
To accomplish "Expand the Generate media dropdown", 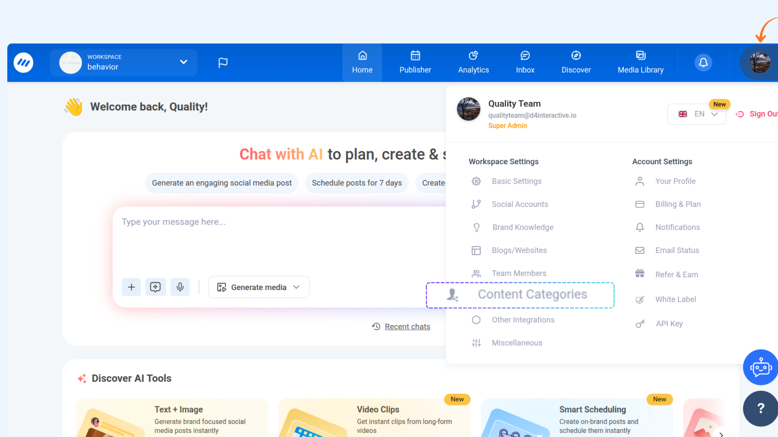I will coord(259,287).
